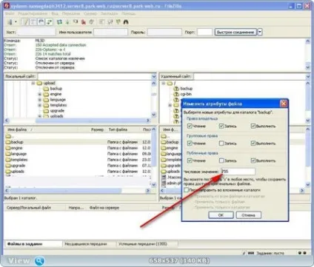Click the refresh file lists icon
This screenshot has height=267, width=314.
point(59,22)
